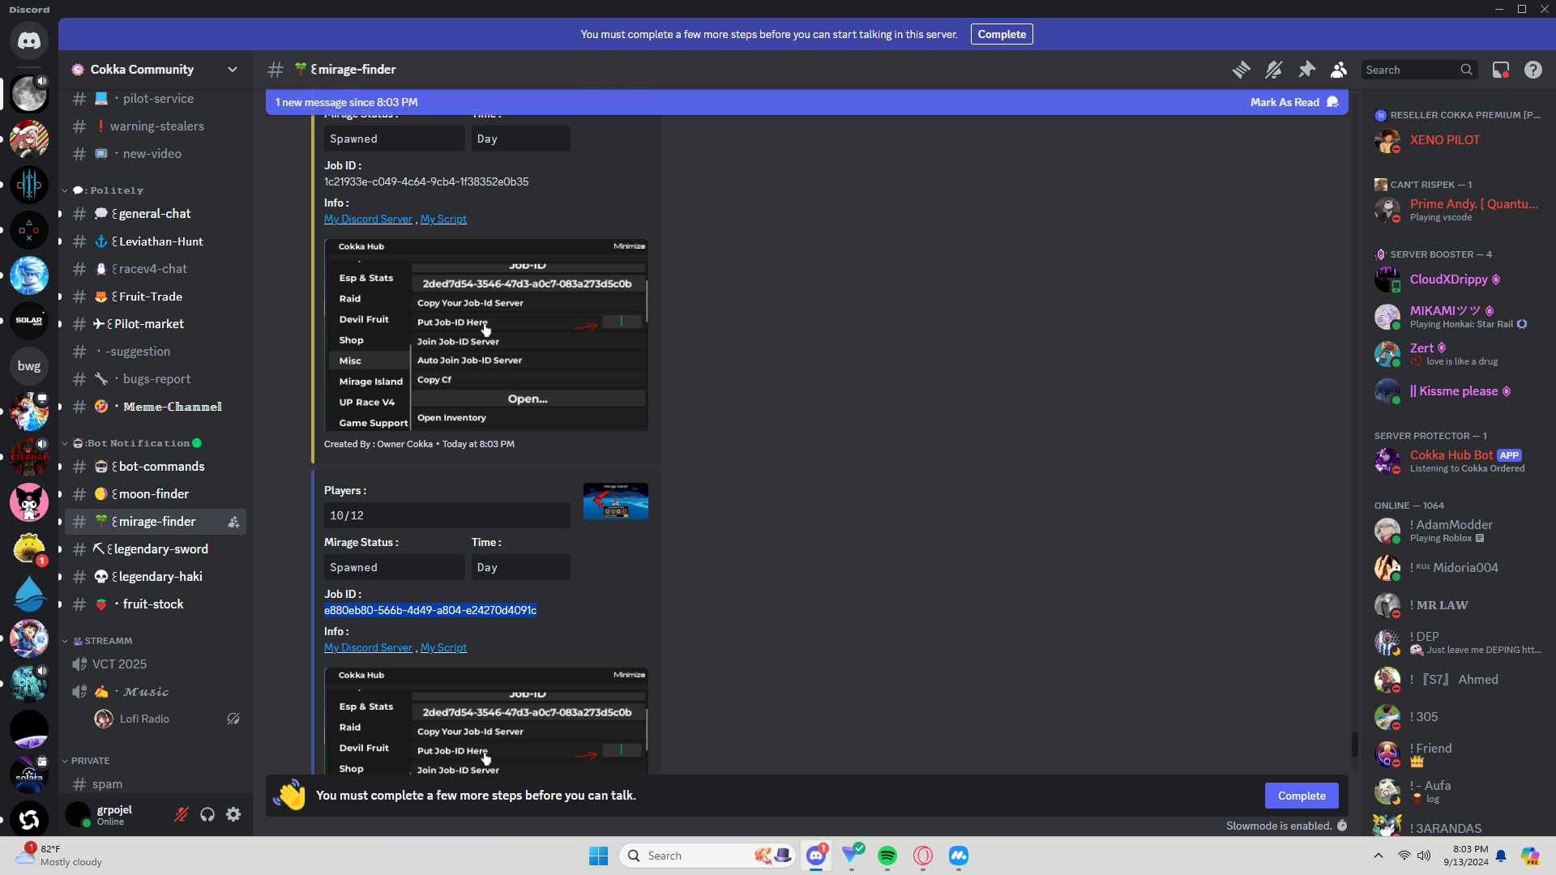Select highlighted Job ID text e880eb80
Screen dimensions: 1556x875
click(430, 611)
